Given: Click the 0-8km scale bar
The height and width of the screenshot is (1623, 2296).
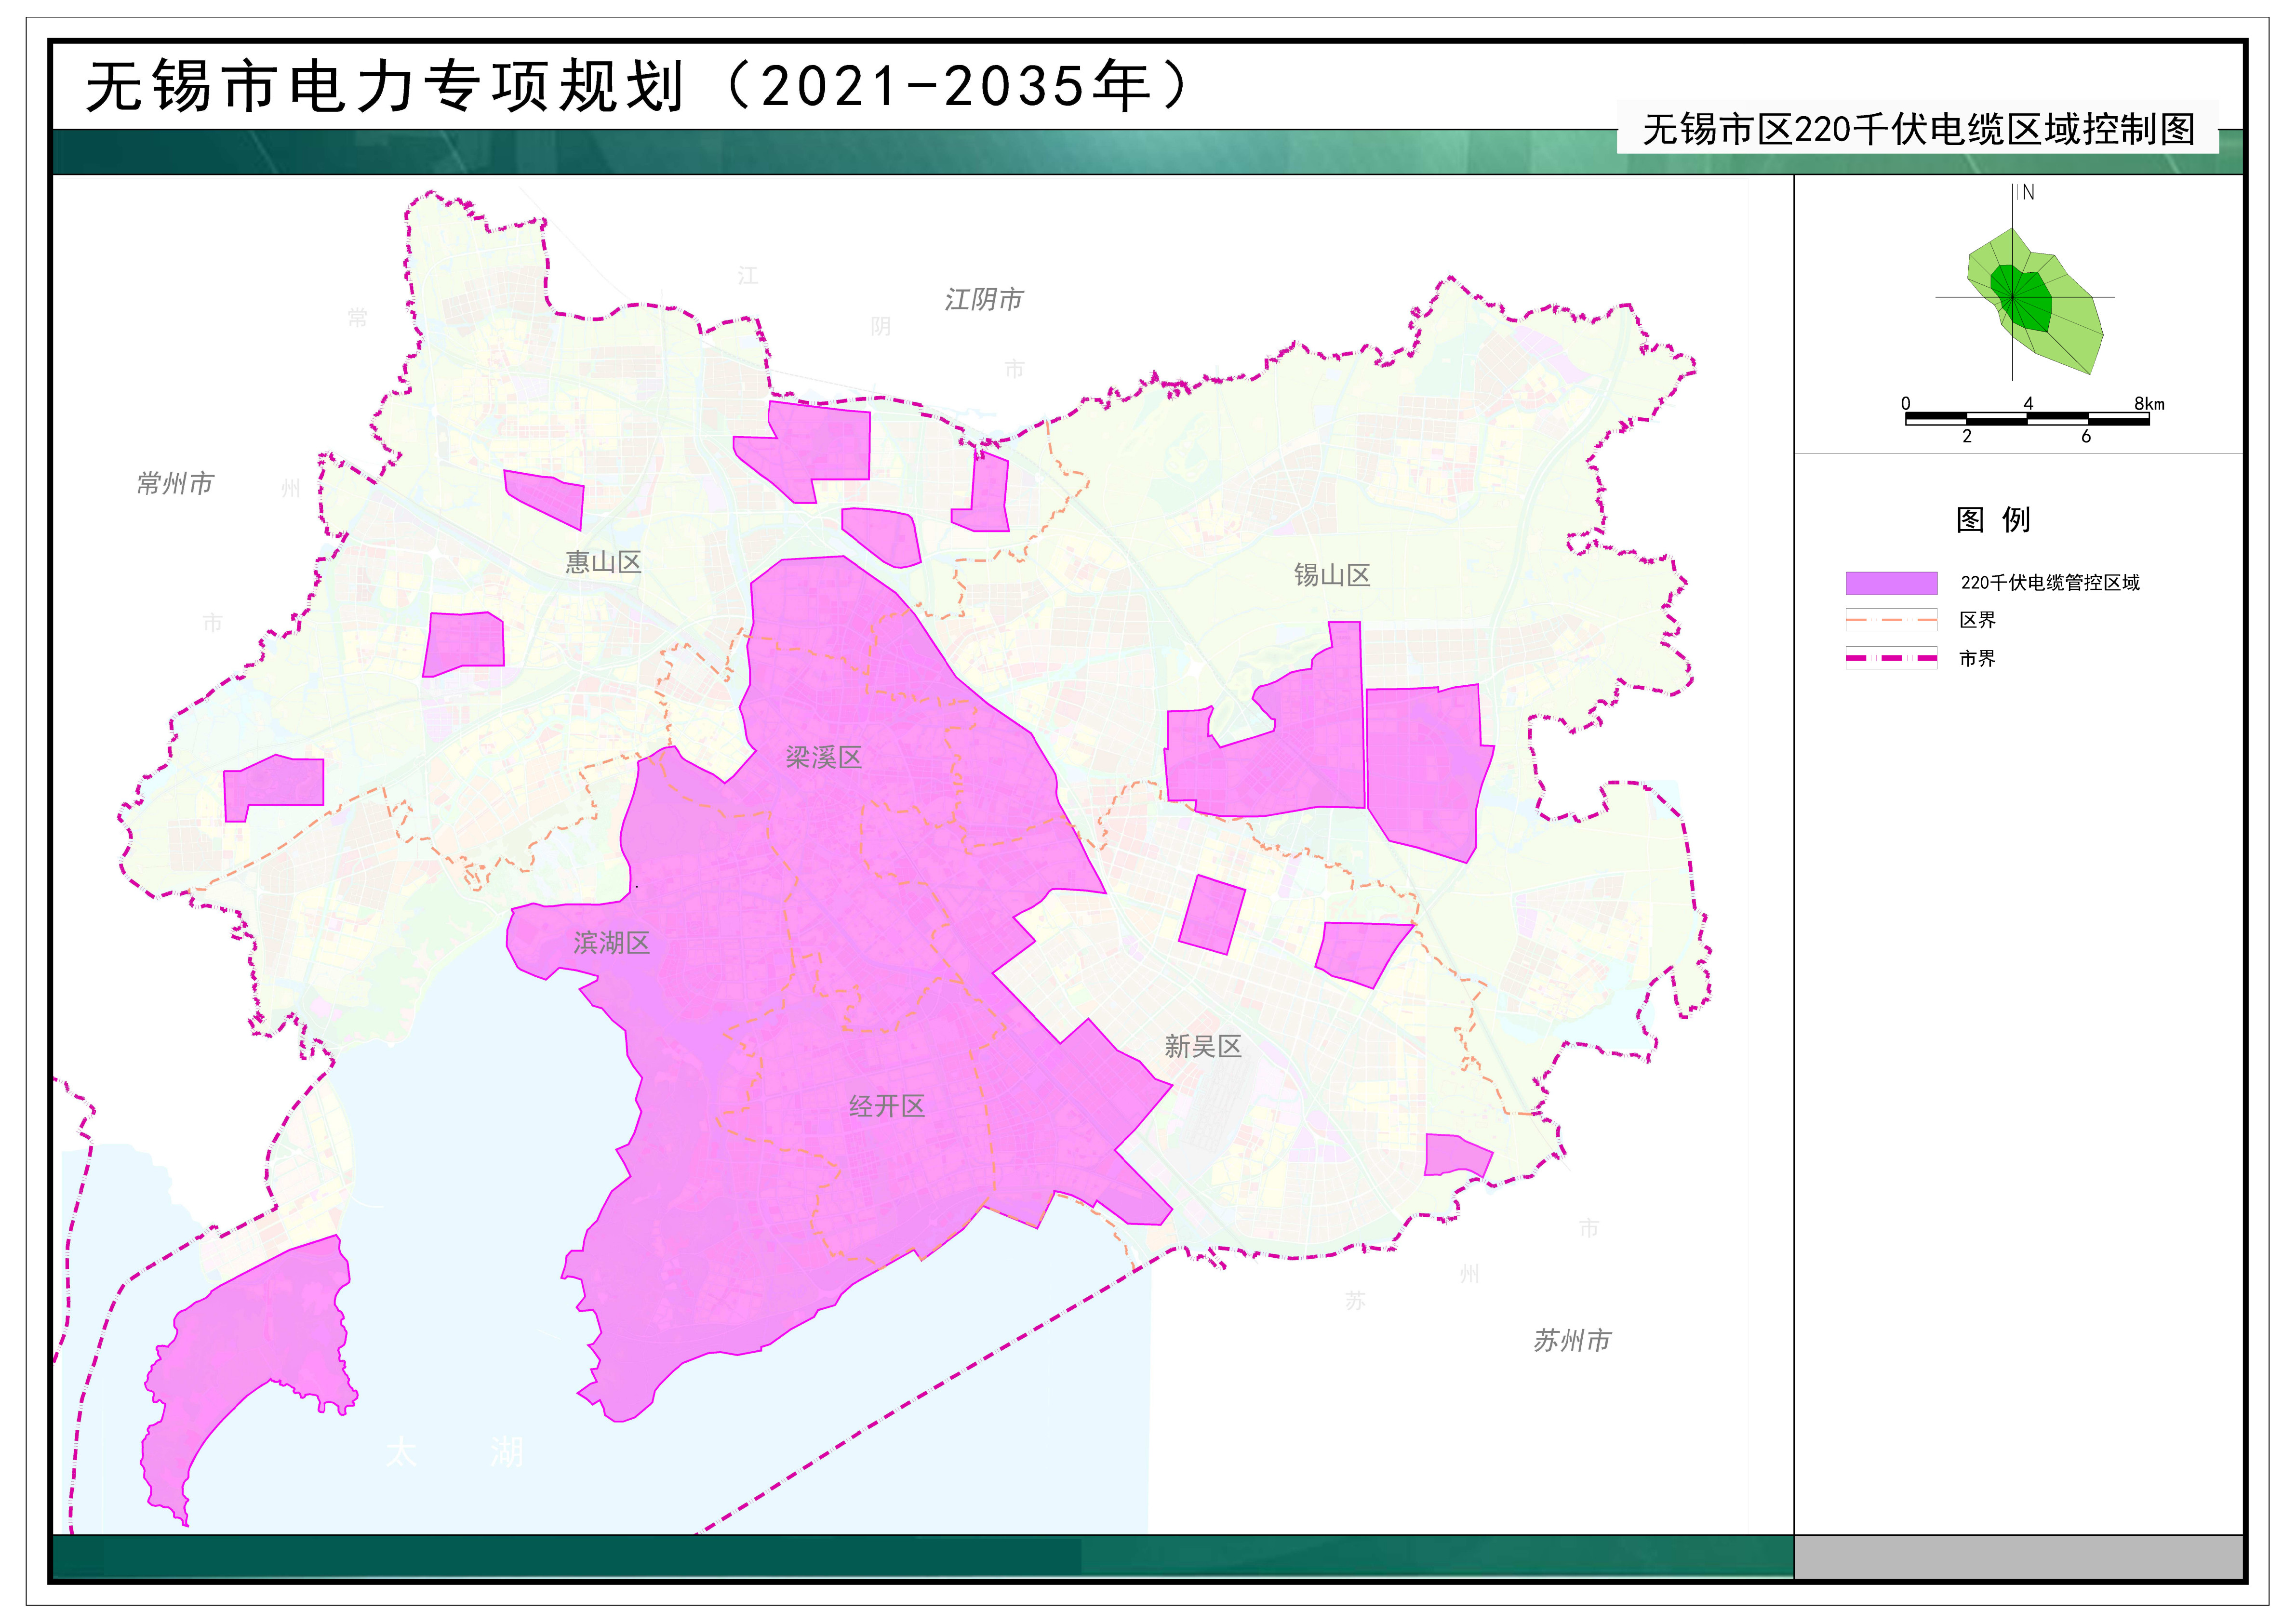Looking at the screenshot, I should (x=2027, y=419).
